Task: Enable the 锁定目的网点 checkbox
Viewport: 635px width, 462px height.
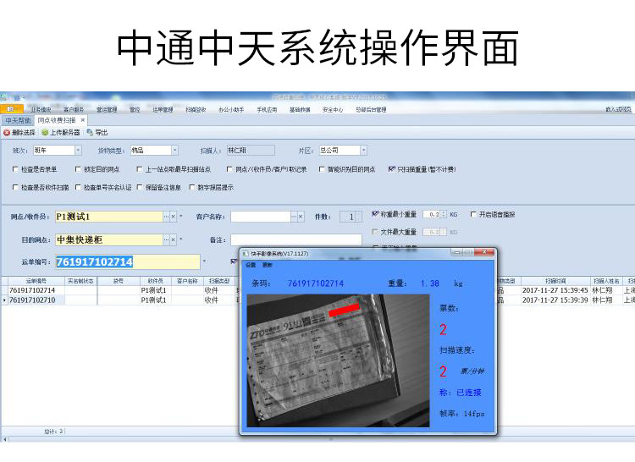Action: pos(78,169)
